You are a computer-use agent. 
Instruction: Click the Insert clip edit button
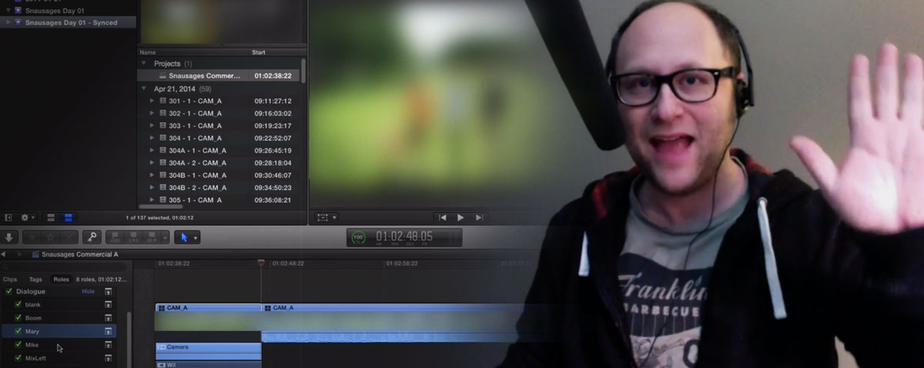point(133,237)
